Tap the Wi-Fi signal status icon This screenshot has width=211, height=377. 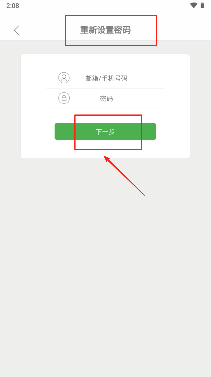click(194, 5)
